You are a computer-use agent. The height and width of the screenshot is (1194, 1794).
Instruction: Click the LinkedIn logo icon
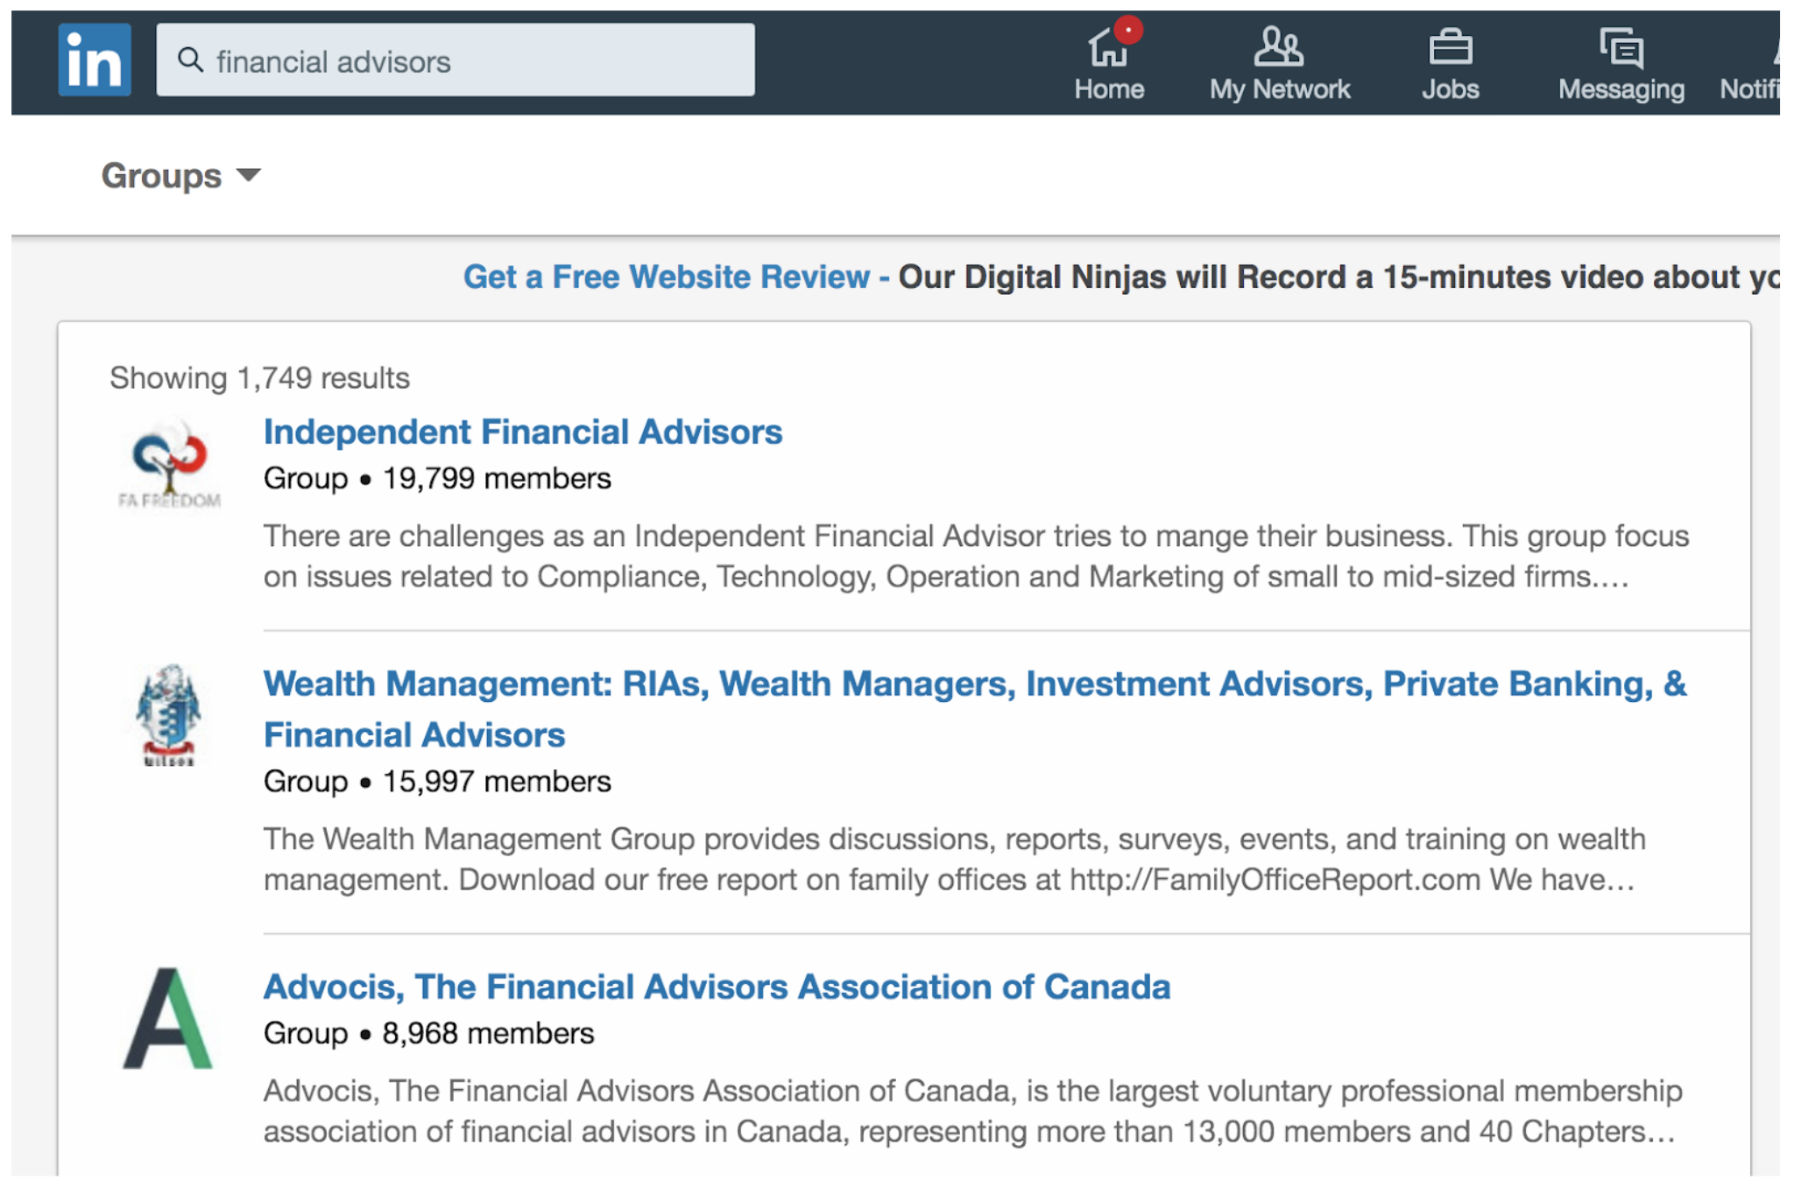click(95, 60)
